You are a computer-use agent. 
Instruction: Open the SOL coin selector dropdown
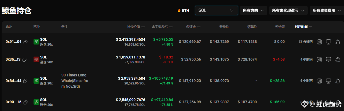click(x=216, y=10)
